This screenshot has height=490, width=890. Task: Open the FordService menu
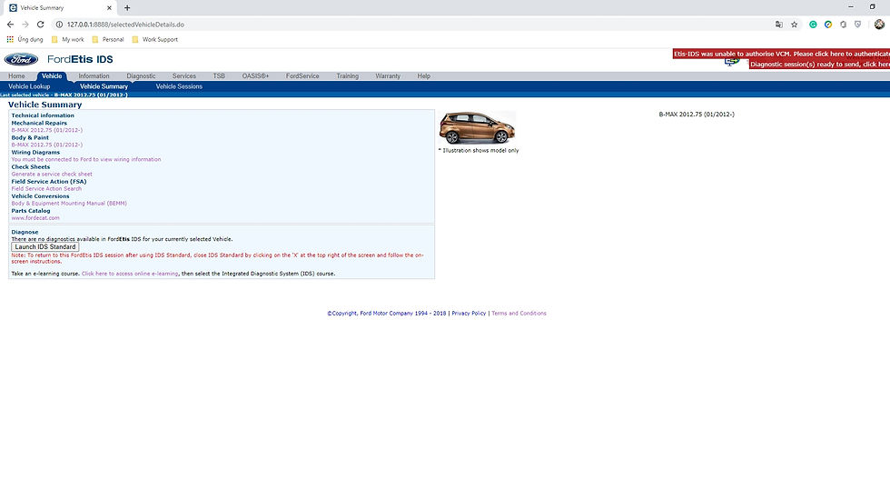point(302,76)
